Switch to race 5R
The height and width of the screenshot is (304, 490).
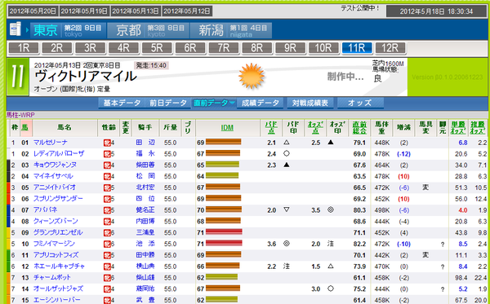[157, 48]
